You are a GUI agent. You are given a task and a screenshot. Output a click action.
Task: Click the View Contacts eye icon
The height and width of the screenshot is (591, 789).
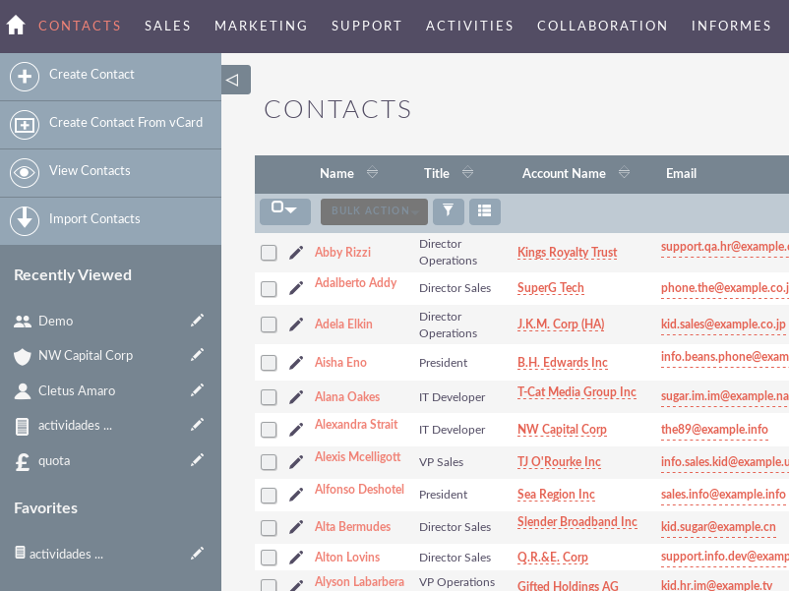coord(24,172)
